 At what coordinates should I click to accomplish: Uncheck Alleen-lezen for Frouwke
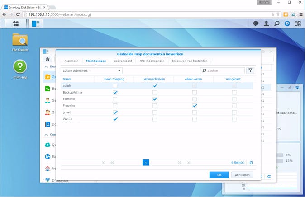point(195,106)
